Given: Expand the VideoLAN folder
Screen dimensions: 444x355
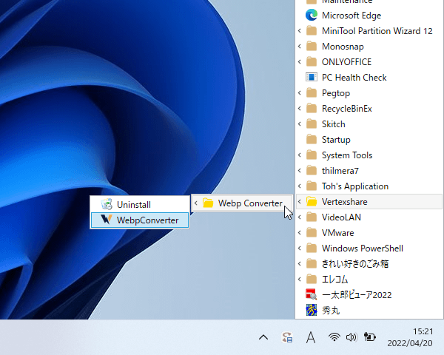Looking at the screenshot, I should tap(342, 217).
